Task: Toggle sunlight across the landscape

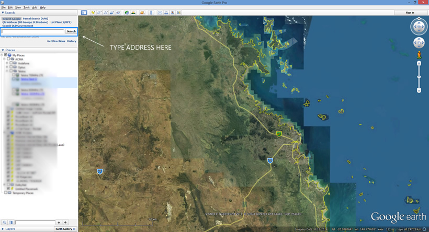Action: (x=133, y=13)
